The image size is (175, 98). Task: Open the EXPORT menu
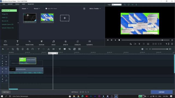coord(10,4)
